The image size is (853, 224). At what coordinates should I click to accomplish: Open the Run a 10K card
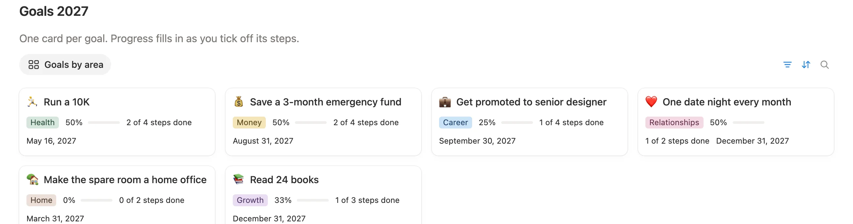117,122
